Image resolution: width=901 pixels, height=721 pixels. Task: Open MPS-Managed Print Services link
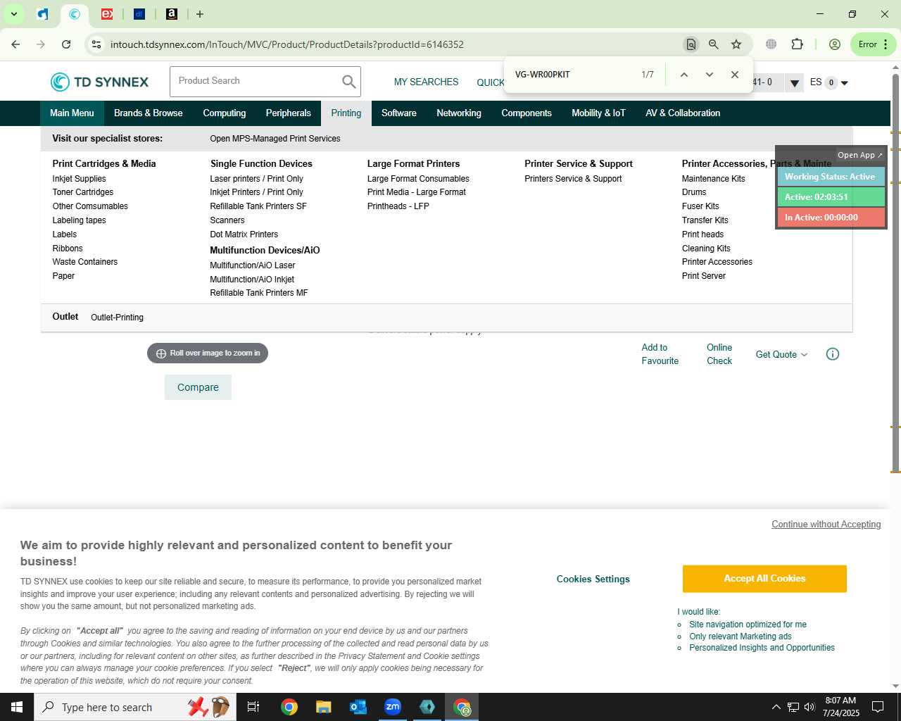[275, 139]
